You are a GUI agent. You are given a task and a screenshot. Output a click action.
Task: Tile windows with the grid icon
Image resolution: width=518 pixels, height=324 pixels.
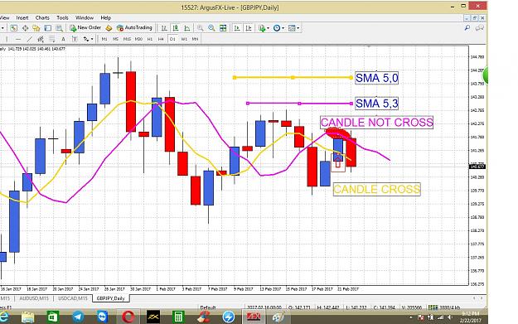tap(223, 28)
